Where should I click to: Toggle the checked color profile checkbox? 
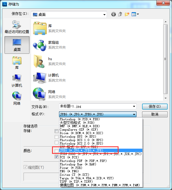tap(56, 157)
